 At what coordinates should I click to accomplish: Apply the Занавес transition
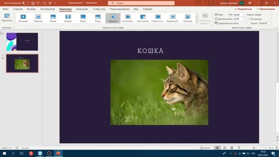pos(68,18)
